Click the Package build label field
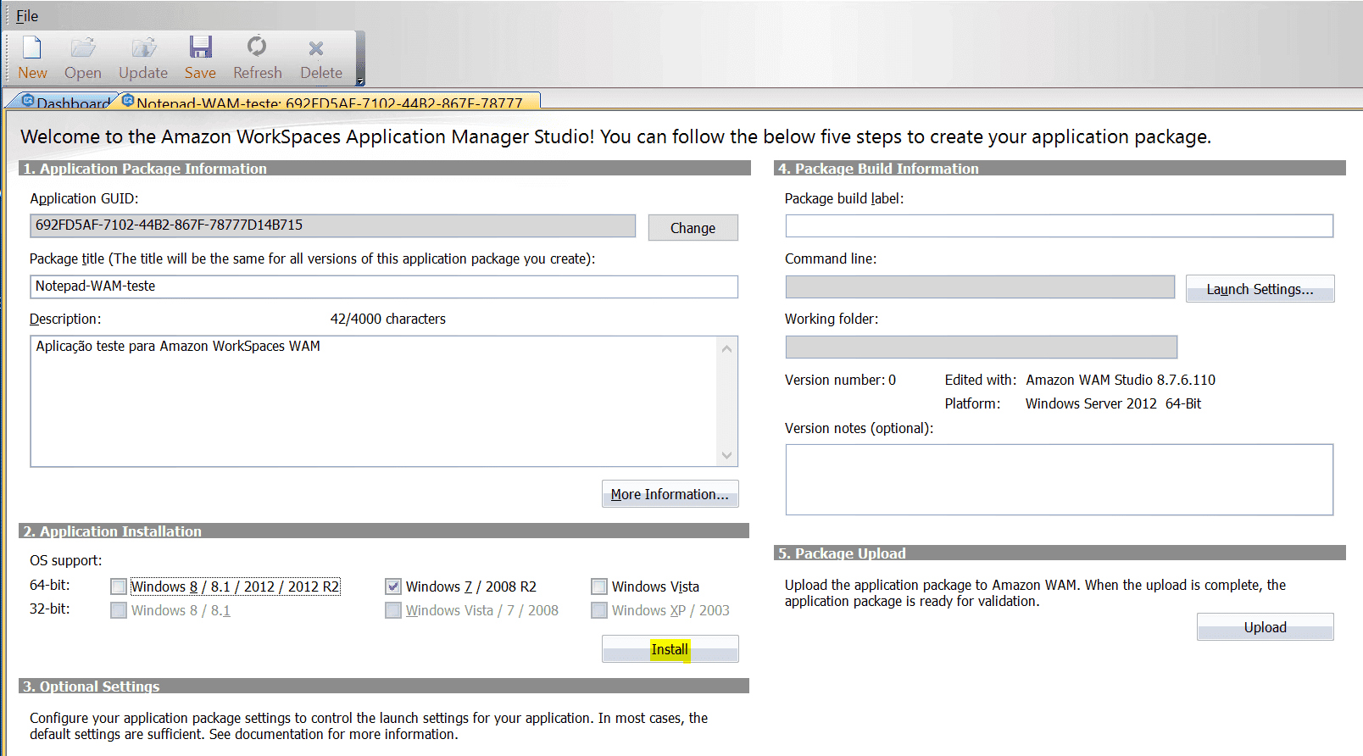 click(x=1059, y=225)
